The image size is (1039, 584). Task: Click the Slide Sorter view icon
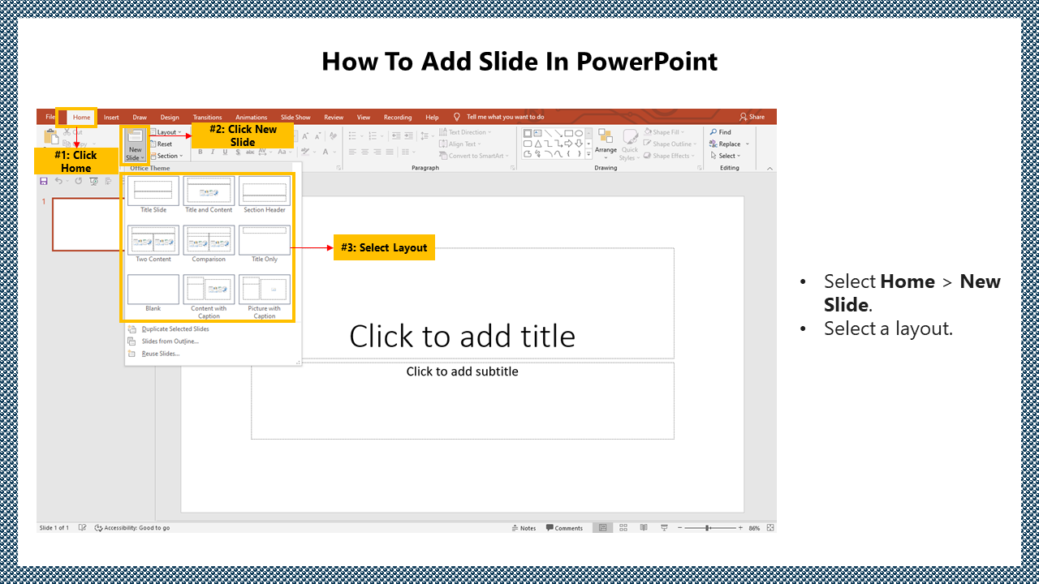[623, 528]
